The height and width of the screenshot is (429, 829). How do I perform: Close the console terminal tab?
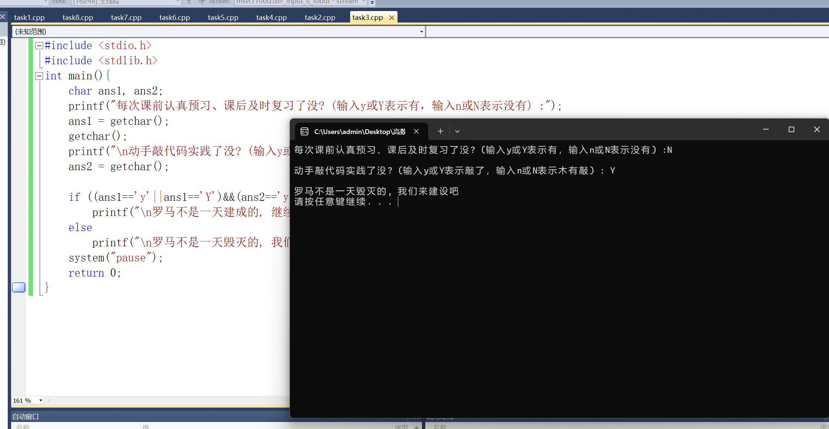pos(416,131)
